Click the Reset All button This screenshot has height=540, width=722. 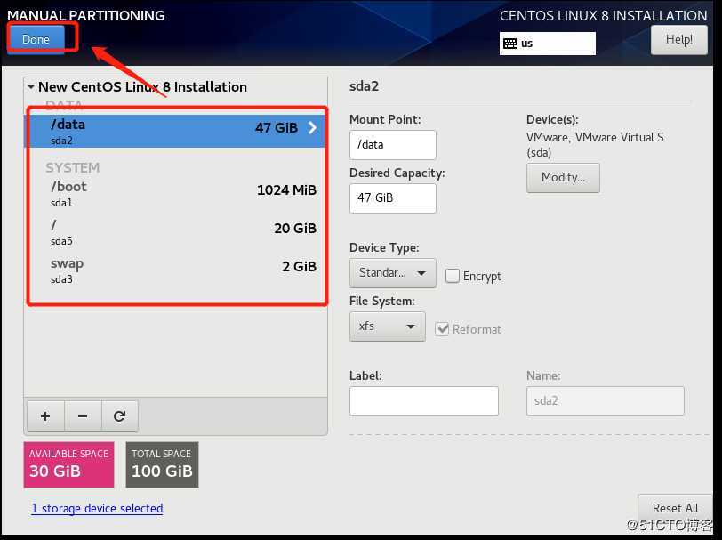click(675, 508)
